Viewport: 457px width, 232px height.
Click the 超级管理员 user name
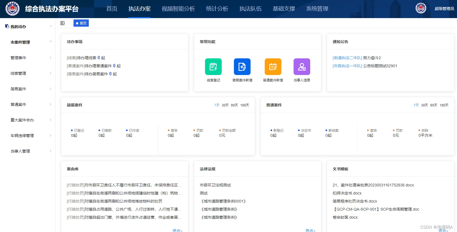point(444,9)
